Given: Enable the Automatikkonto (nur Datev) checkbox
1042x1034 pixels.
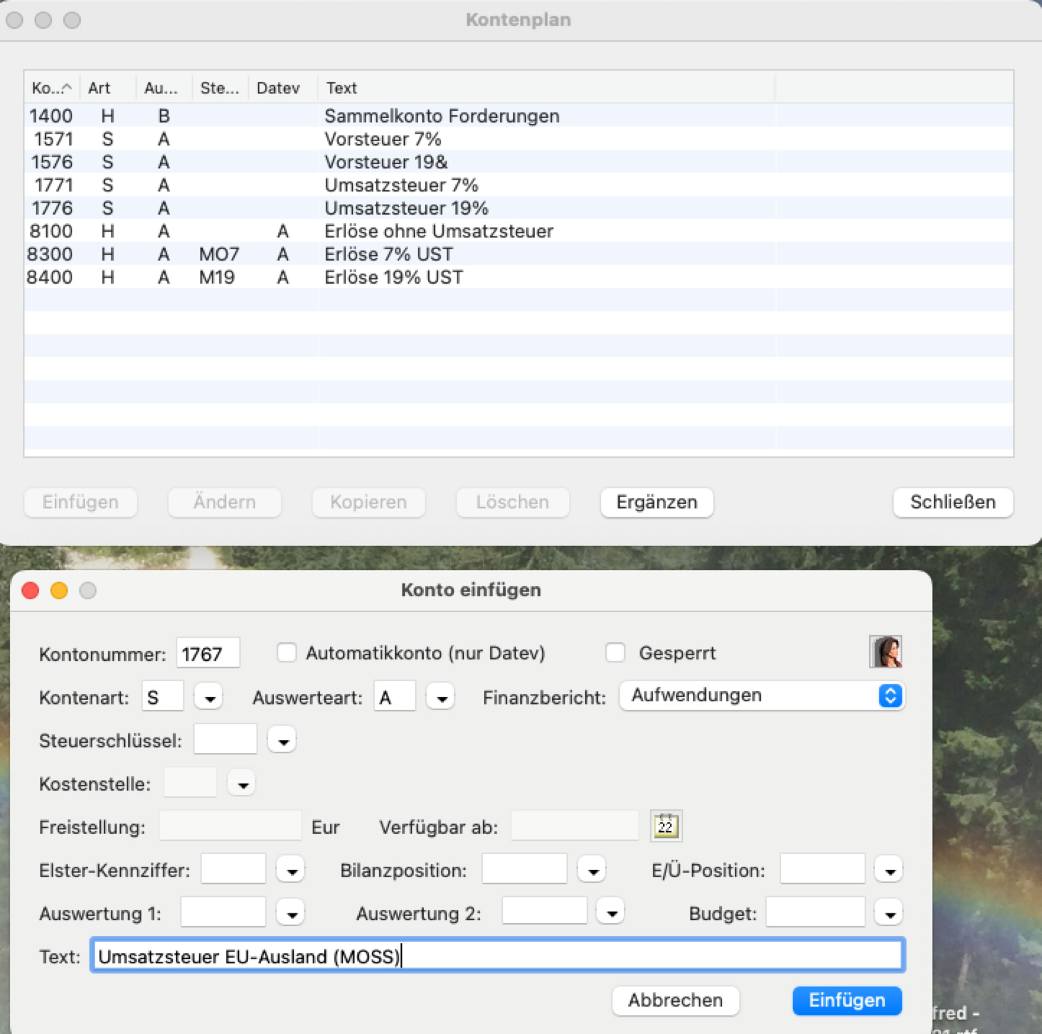Looking at the screenshot, I should pos(287,652).
